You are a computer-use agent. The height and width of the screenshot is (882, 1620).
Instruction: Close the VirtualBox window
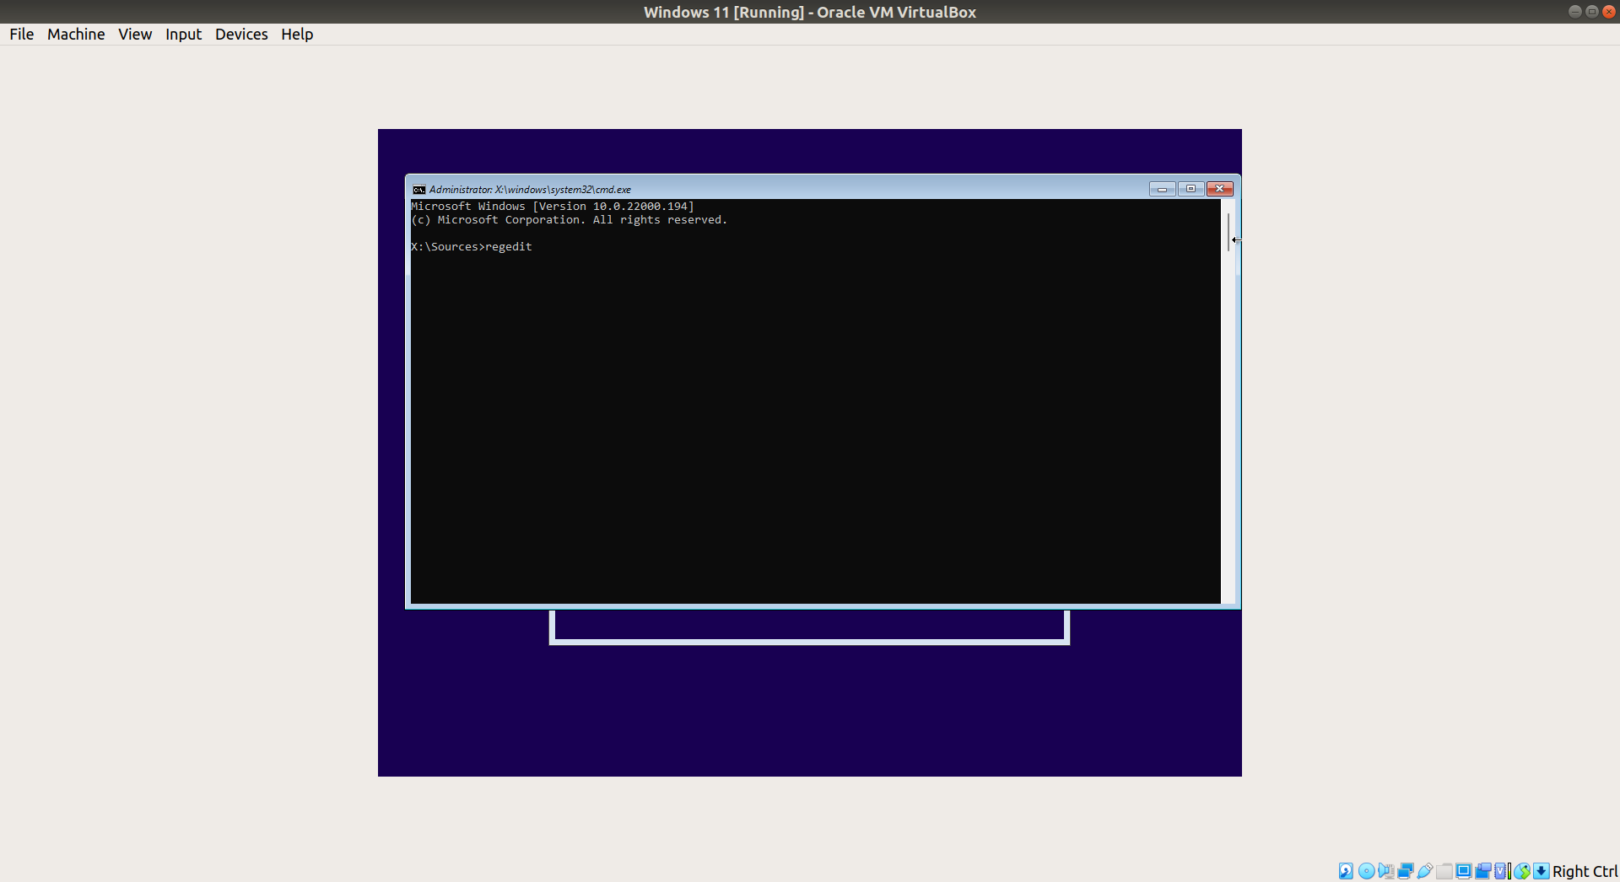pos(1608,12)
